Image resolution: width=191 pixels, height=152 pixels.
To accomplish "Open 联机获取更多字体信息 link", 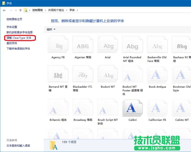I will pyautogui.click(x=20, y=32).
